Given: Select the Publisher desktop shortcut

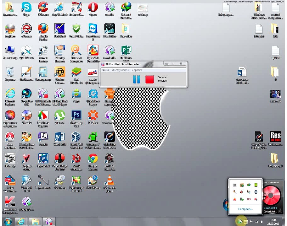Looking at the screenshot, I should 126,52.
